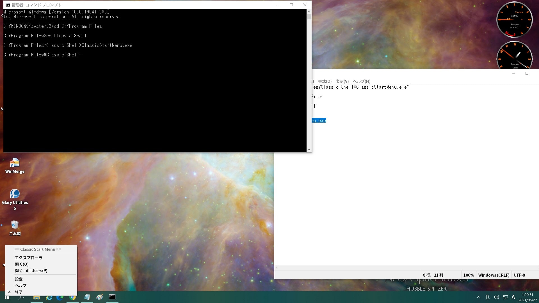Click the Command Prompt scrollbar down arrow
This screenshot has width=539, height=303.
tap(309, 150)
